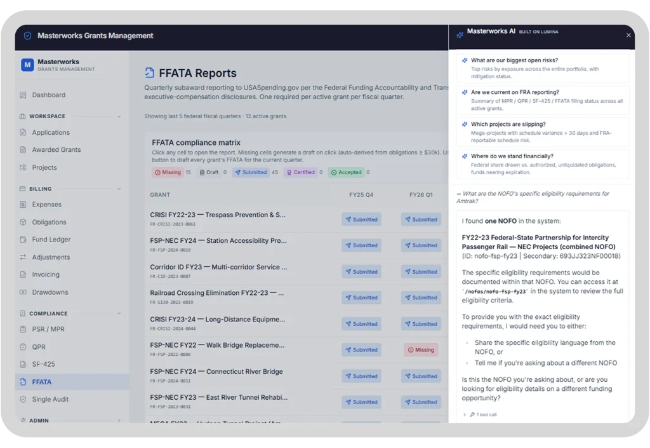The height and width of the screenshot is (448, 650).
Task: Click FSP-NEC FY22 Walk Bridge grant name
Action: pos(217,345)
